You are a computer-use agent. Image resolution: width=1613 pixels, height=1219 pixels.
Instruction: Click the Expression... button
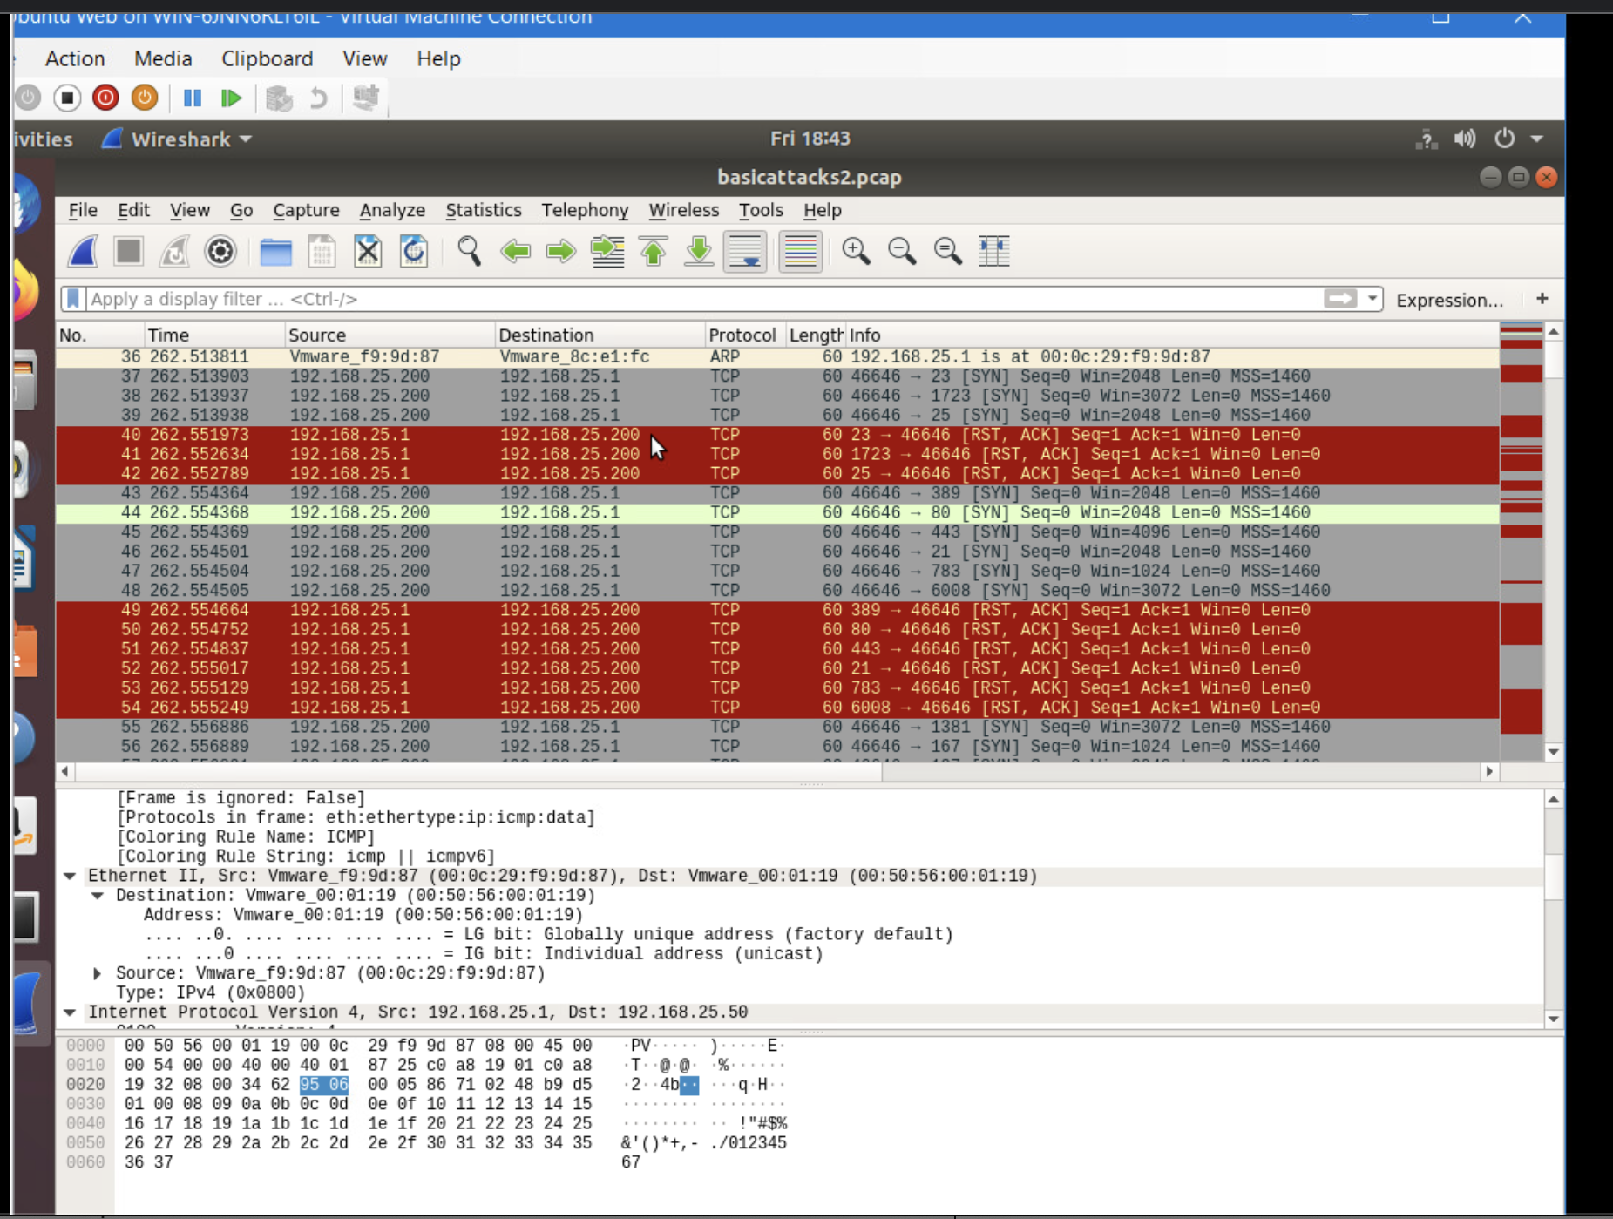(x=1449, y=300)
